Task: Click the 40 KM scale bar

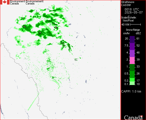Action: point(136,24)
